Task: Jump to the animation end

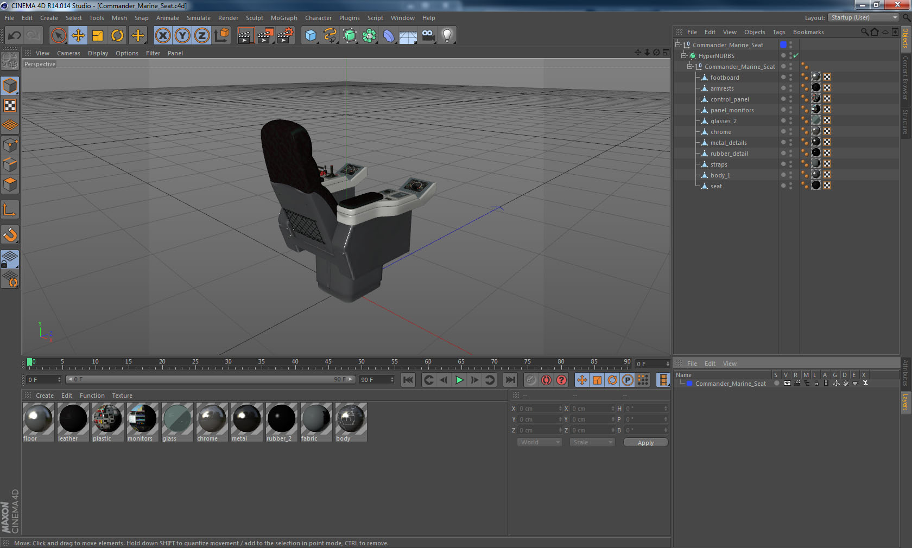Action: coord(510,380)
